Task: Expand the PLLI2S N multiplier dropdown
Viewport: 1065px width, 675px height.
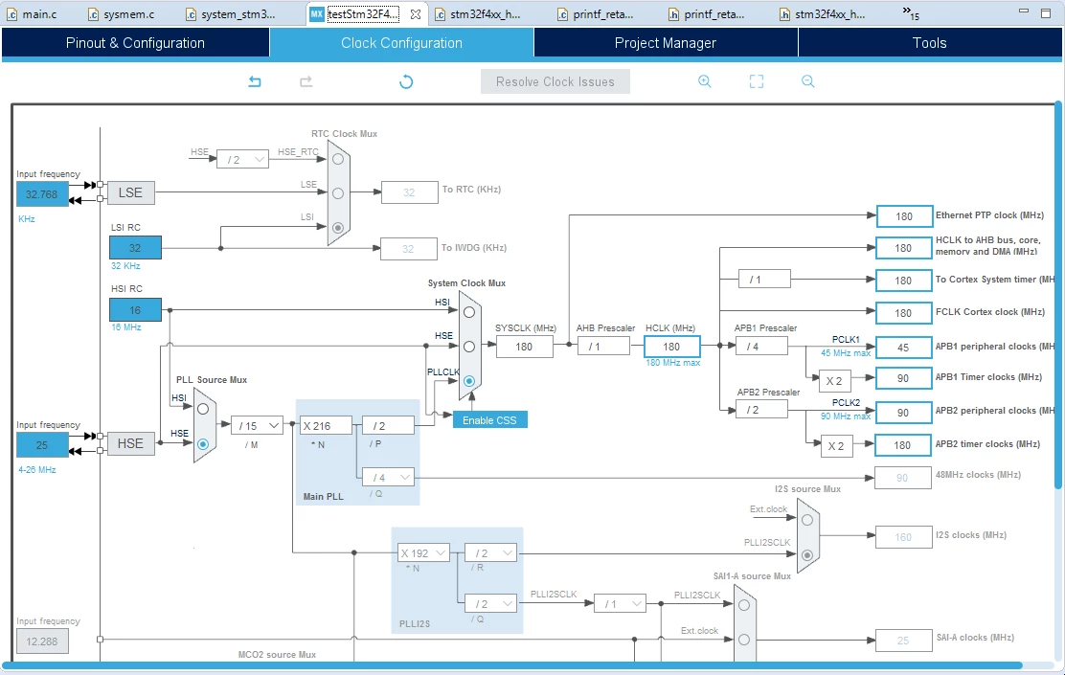Action: click(424, 553)
